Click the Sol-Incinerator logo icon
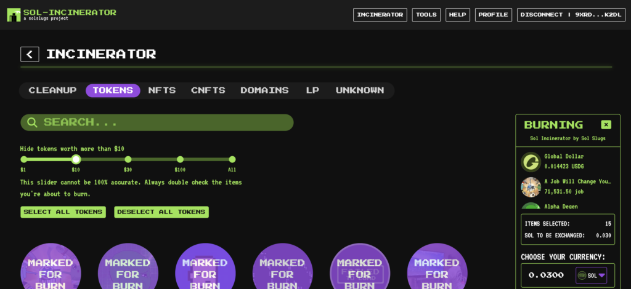 [14, 15]
